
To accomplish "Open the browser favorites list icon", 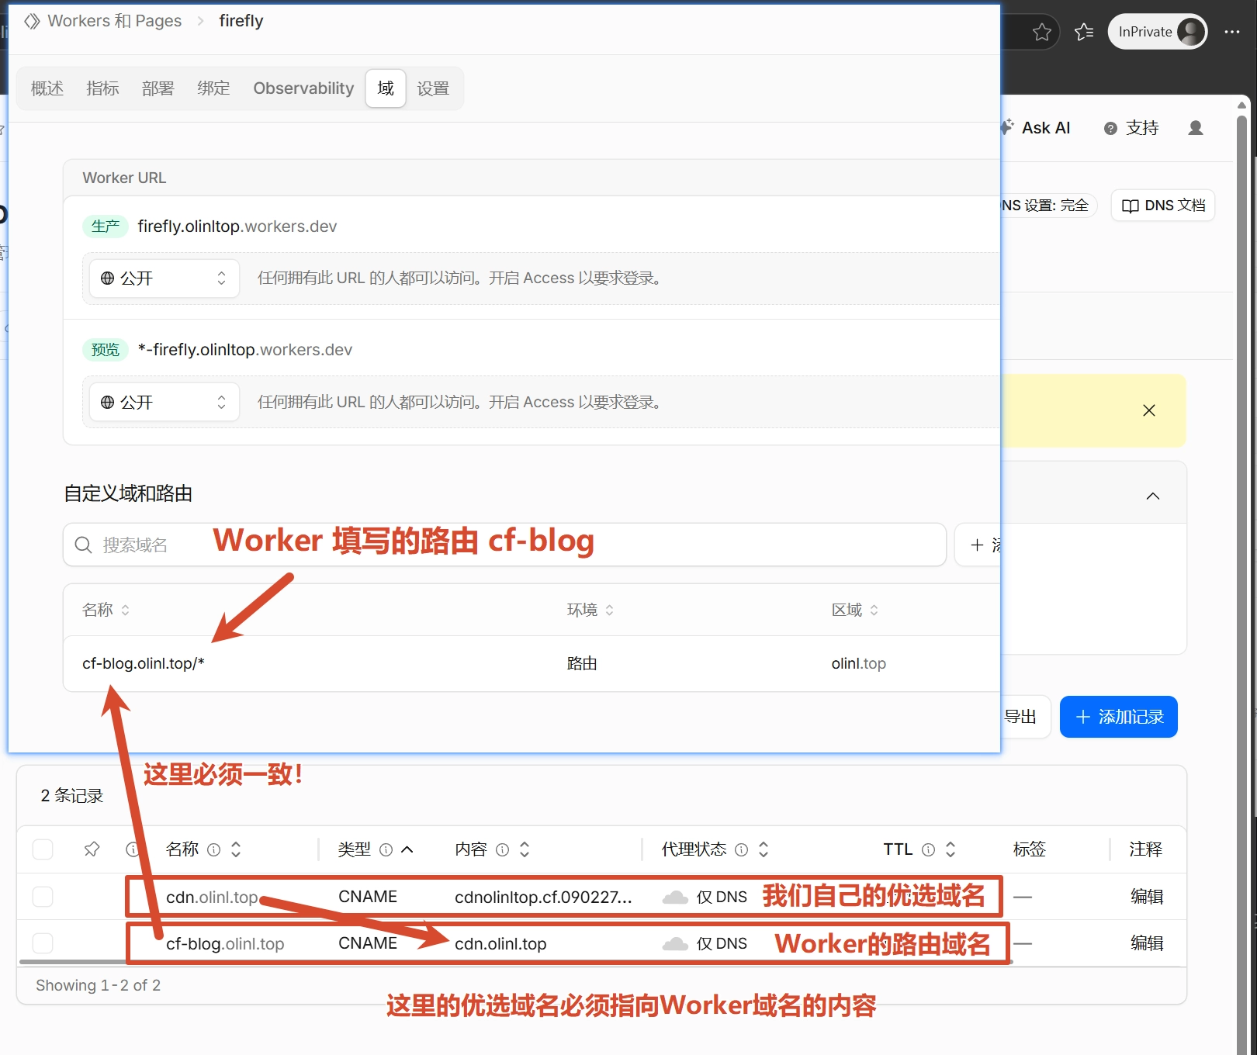I will pyautogui.click(x=1084, y=32).
